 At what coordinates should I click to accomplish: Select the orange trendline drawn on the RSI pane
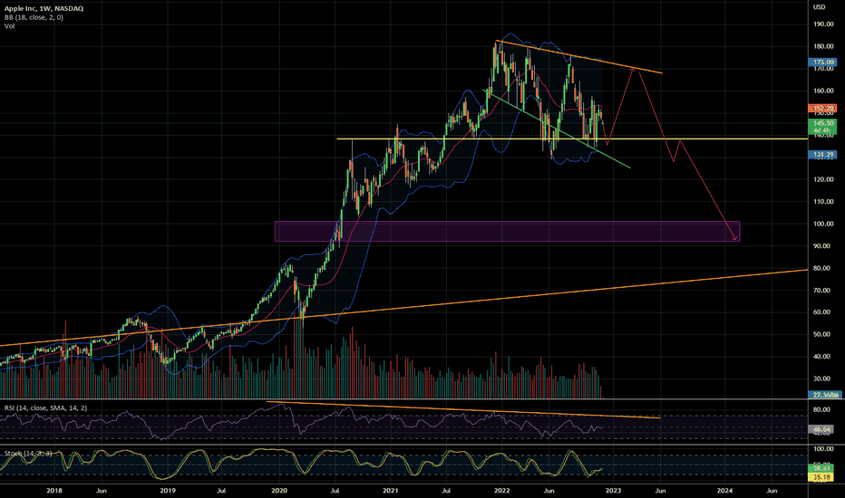point(463,409)
